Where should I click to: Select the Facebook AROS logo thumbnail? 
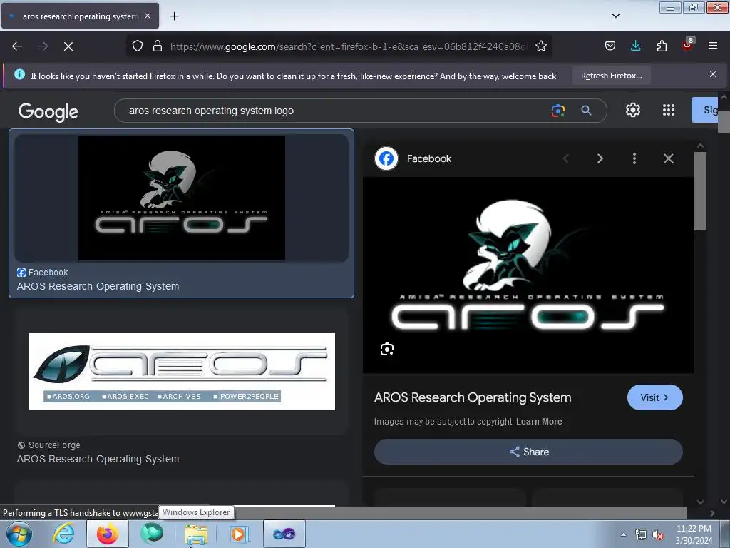pyautogui.click(x=182, y=198)
